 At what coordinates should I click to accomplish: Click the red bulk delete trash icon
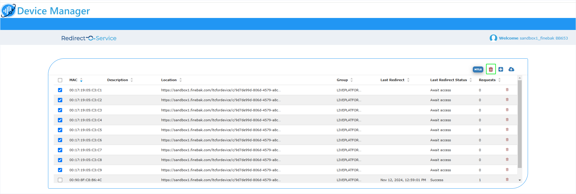[x=491, y=69]
